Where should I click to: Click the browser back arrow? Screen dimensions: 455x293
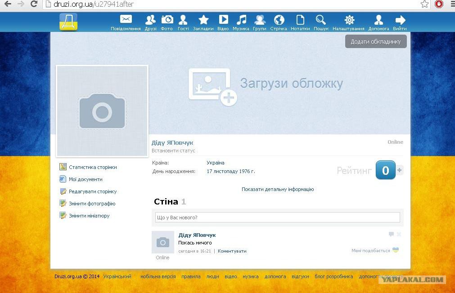(x=8, y=4)
